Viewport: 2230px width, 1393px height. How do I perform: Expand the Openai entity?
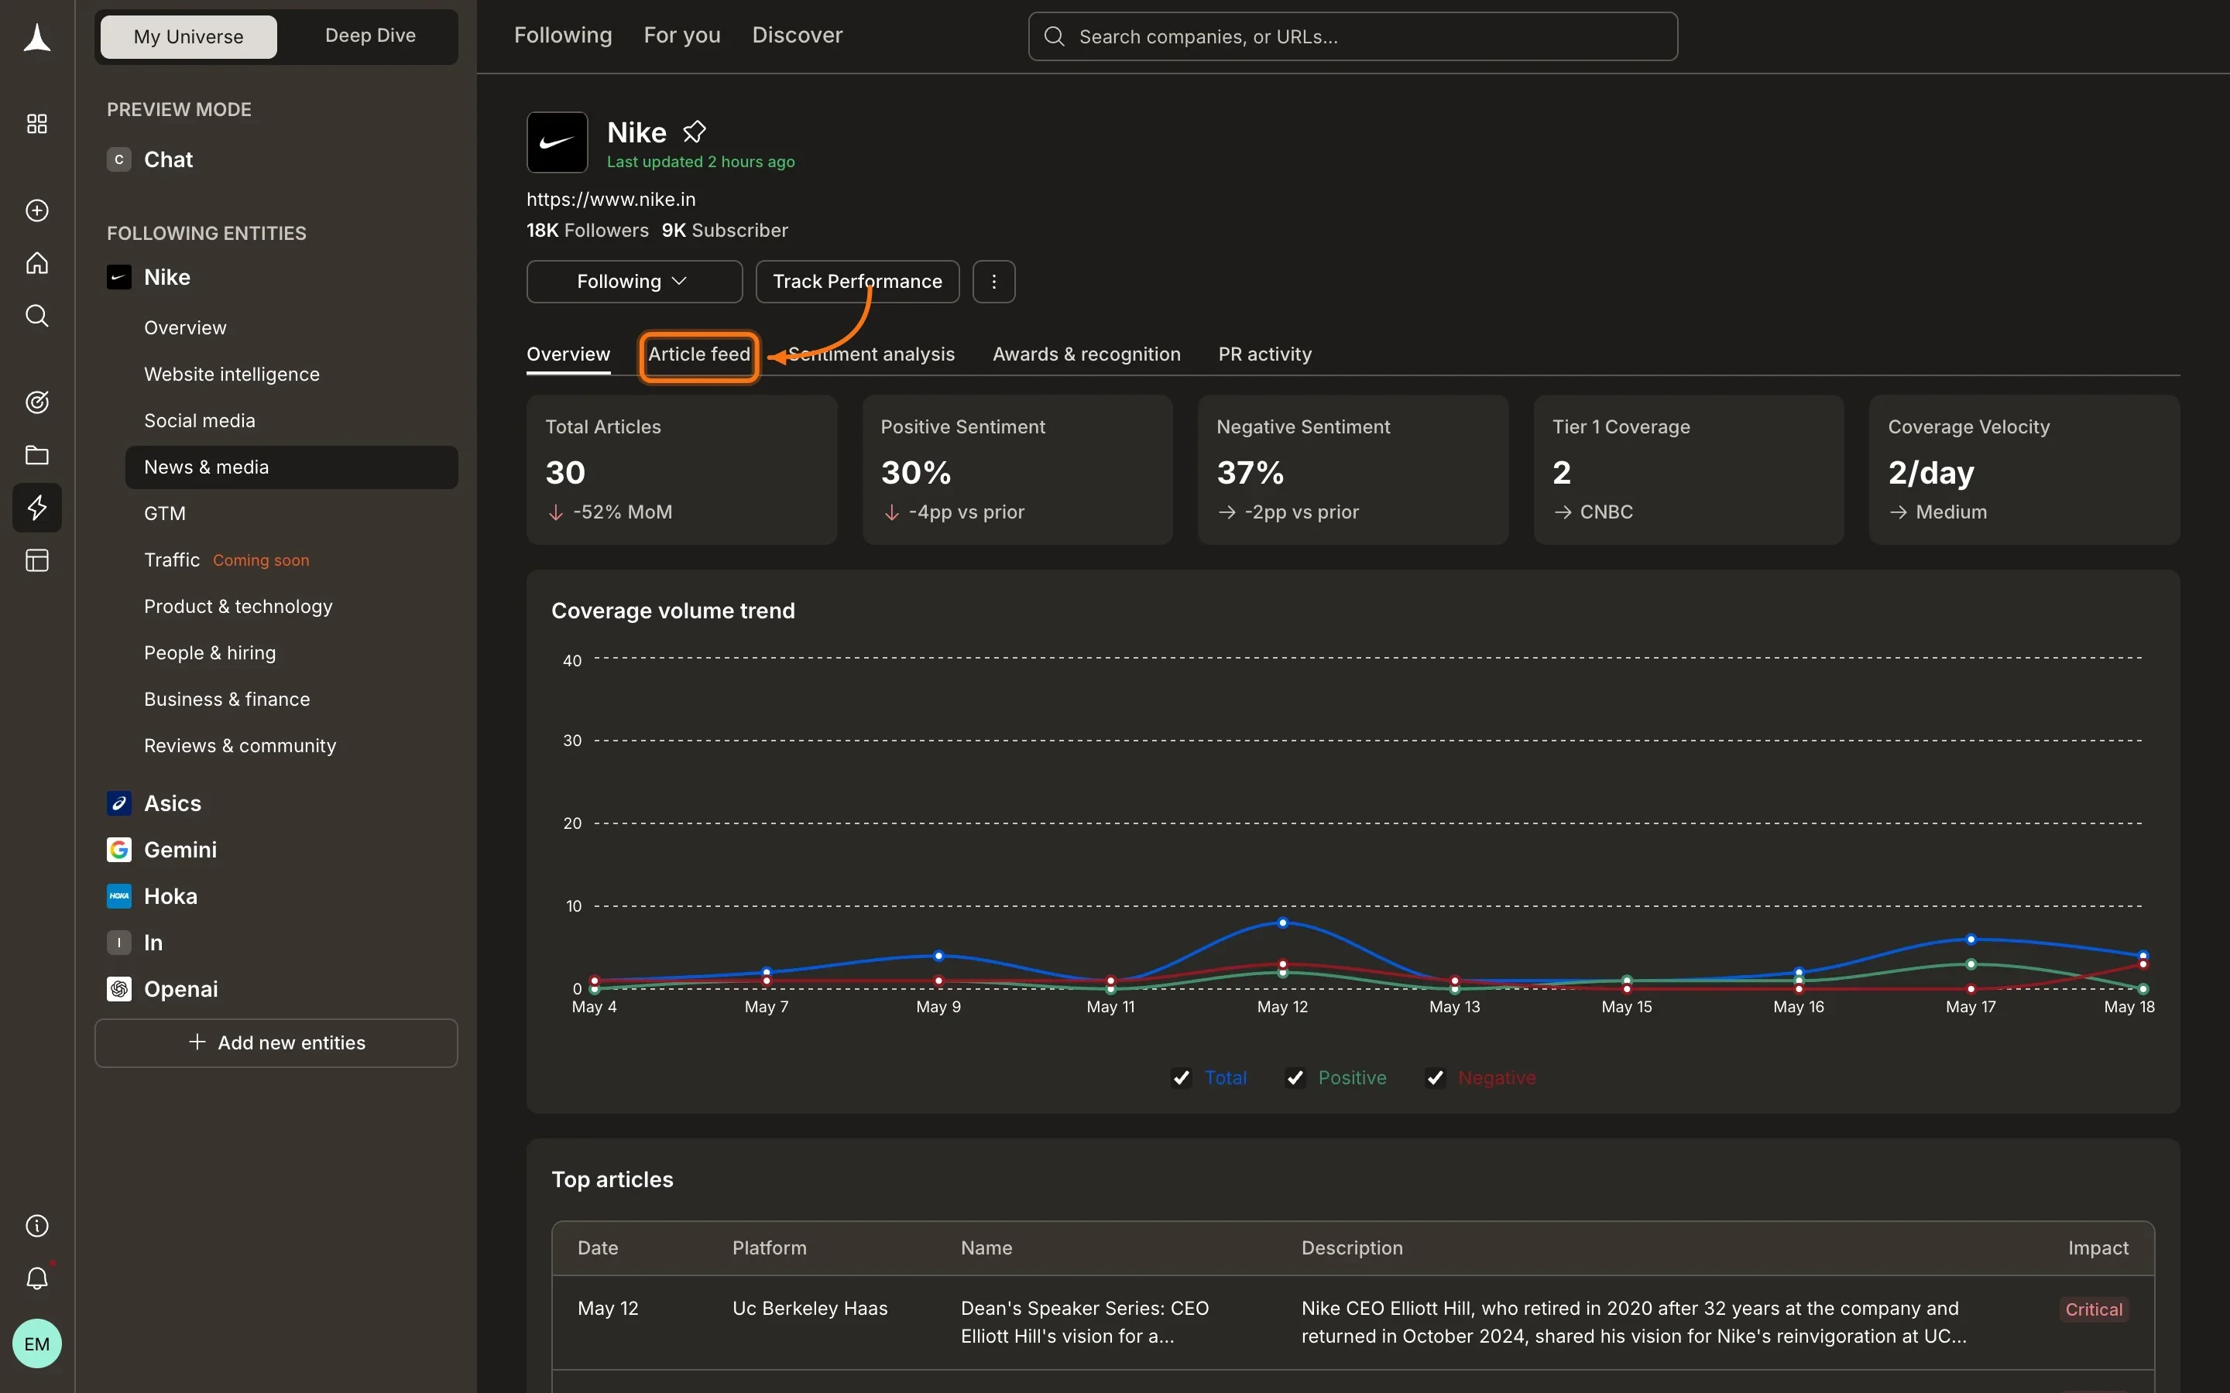(180, 990)
